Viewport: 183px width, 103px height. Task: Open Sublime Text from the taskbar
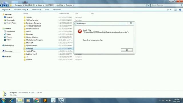[x=45, y=100]
